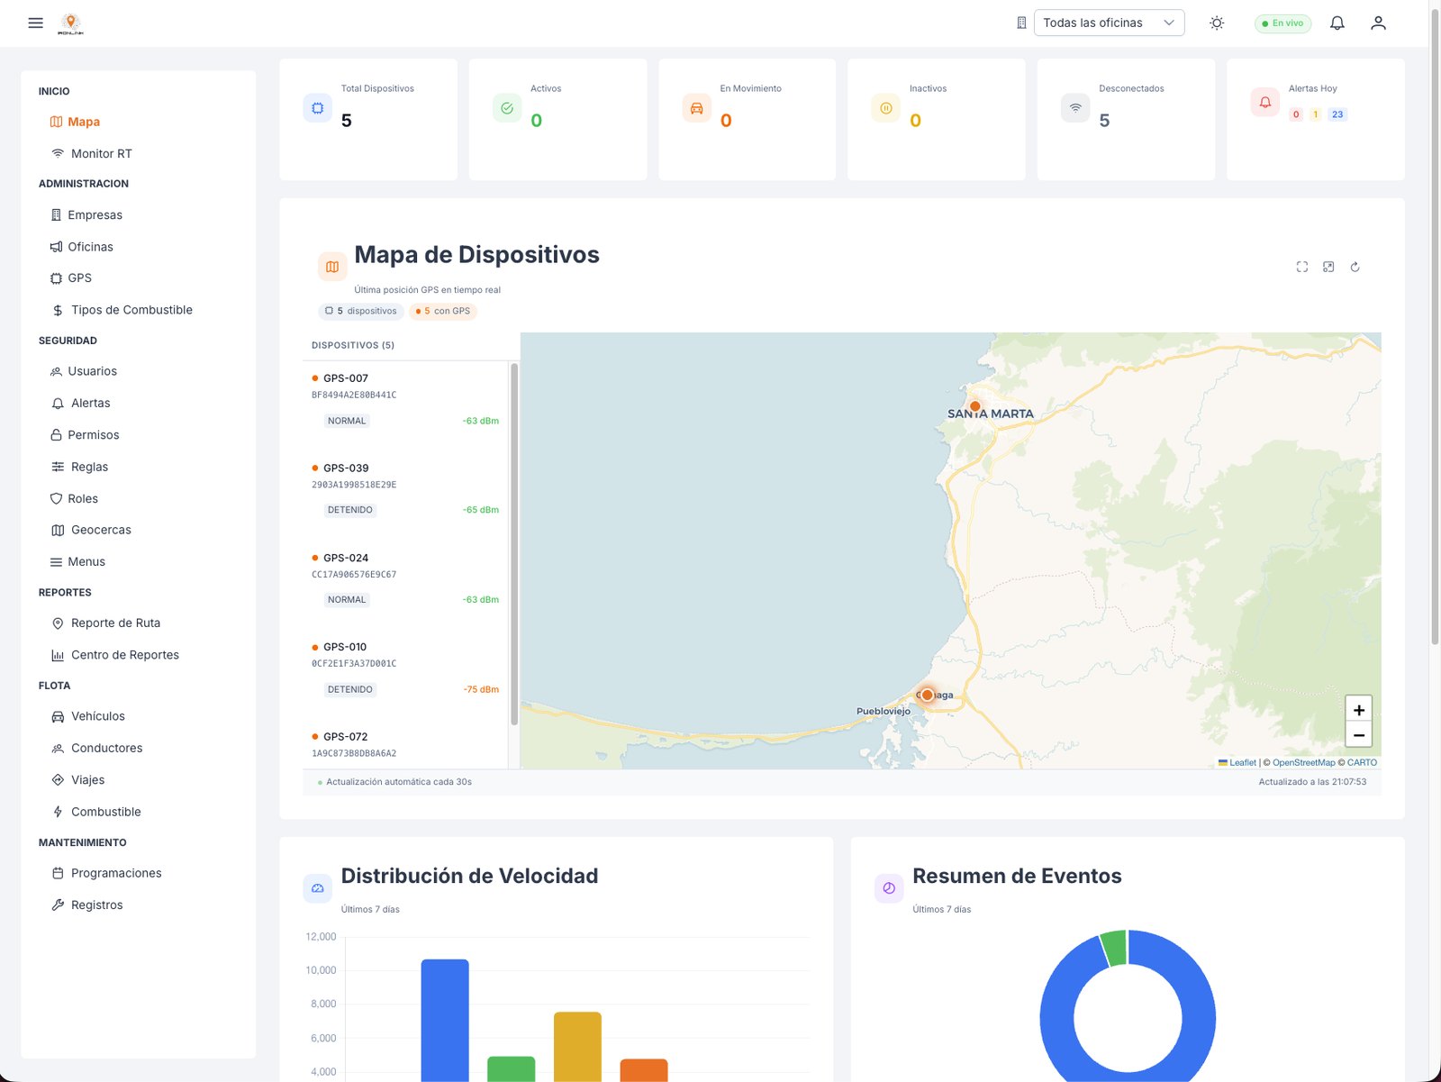Screen dimensions: 1441x1082
Task: Click the Alertas bell sidebar icon
Action: [58, 404]
